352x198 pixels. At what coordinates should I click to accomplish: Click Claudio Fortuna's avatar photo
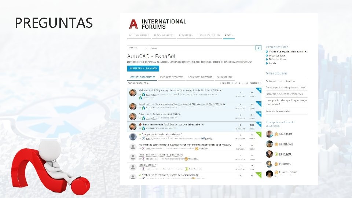click(269, 174)
